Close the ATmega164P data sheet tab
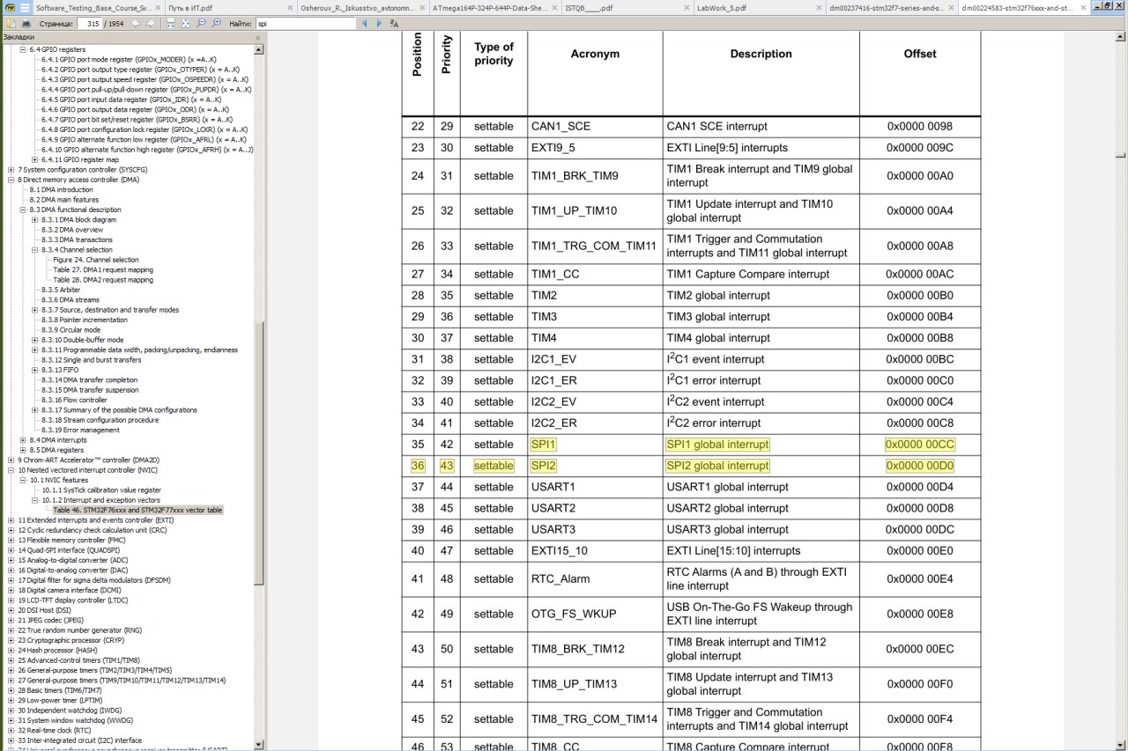This screenshot has height=751, width=1128. pyautogui.click(x=553, y=7)
